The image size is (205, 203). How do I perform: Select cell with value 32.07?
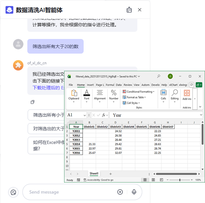(x=116, y=153)
